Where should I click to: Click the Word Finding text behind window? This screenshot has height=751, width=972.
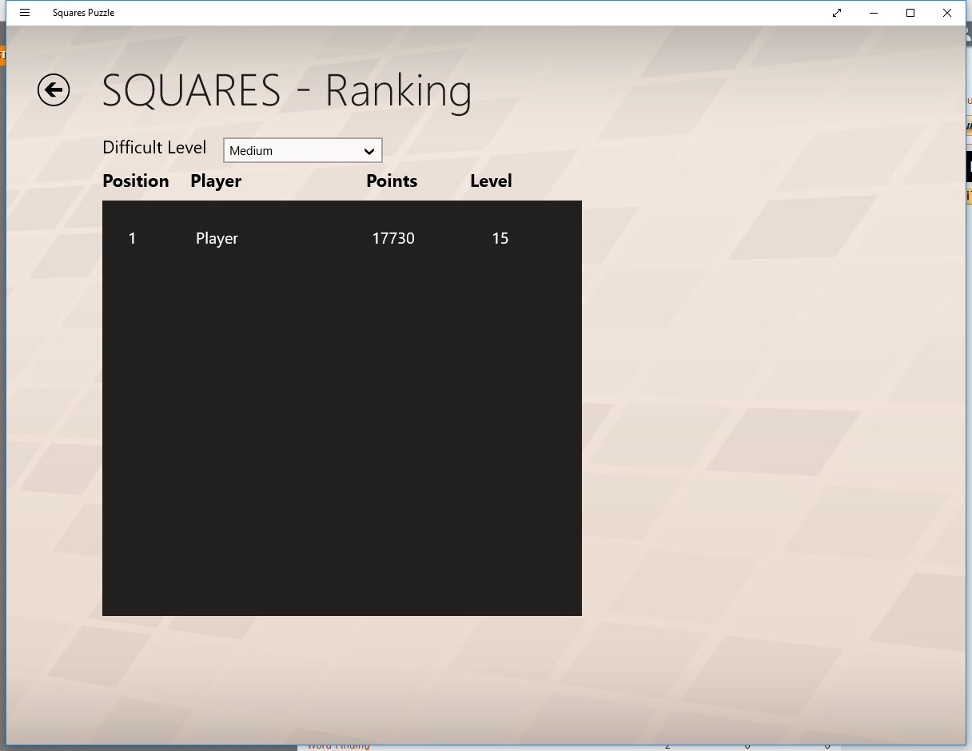338,746
